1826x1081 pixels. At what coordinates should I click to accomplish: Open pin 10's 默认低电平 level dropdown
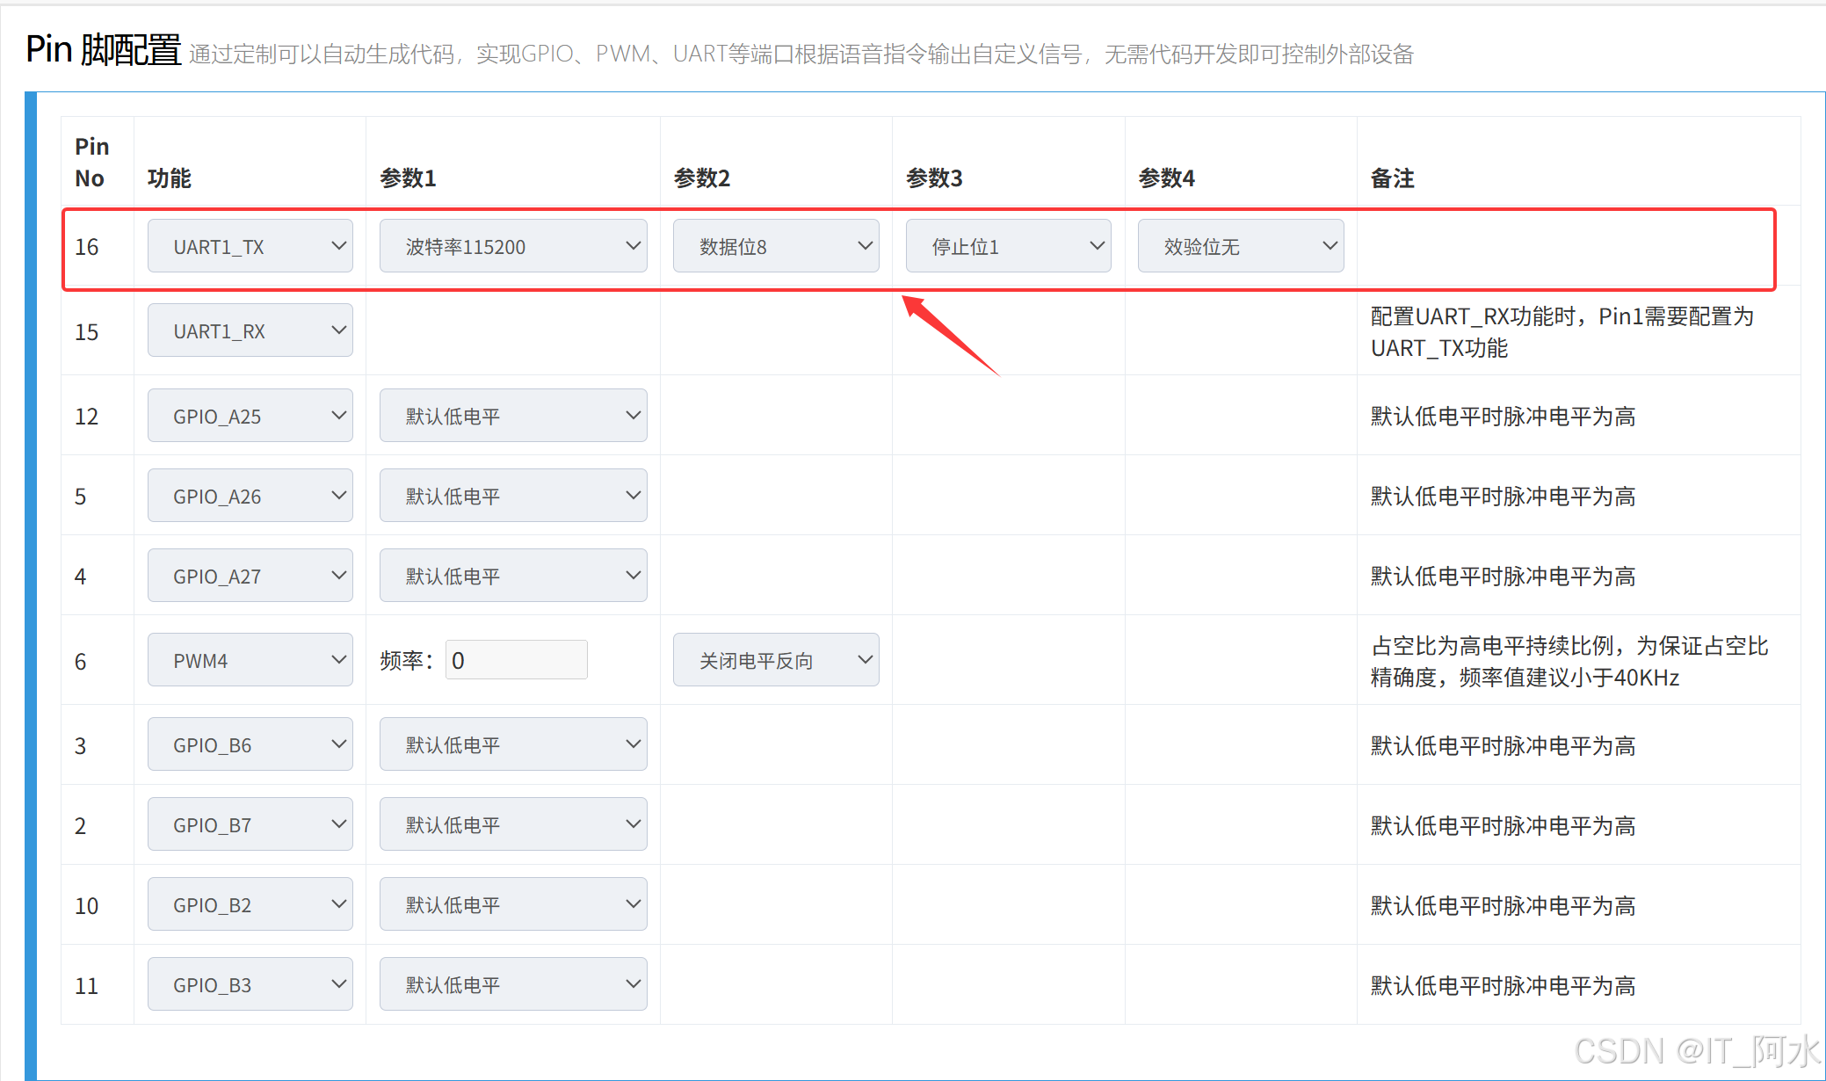512,904
